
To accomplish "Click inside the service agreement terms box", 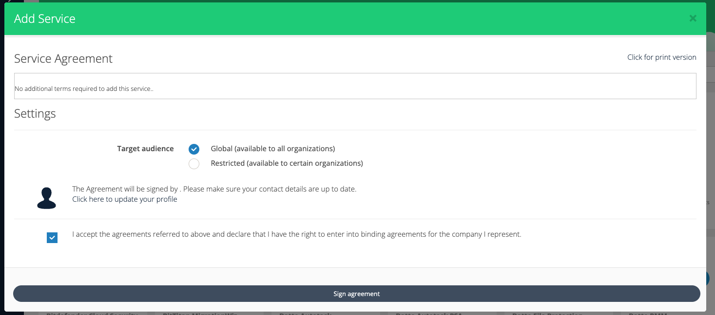I will pyautogui.click(x=355, y=86).
